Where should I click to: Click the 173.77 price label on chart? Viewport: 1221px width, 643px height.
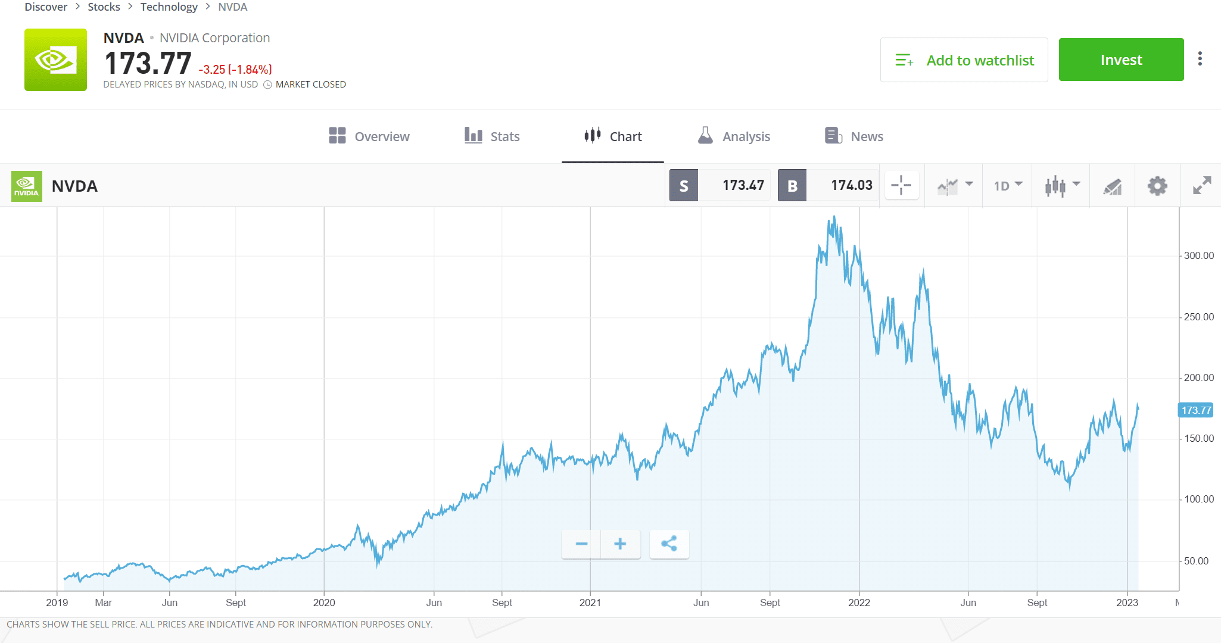pos(1196,410)
